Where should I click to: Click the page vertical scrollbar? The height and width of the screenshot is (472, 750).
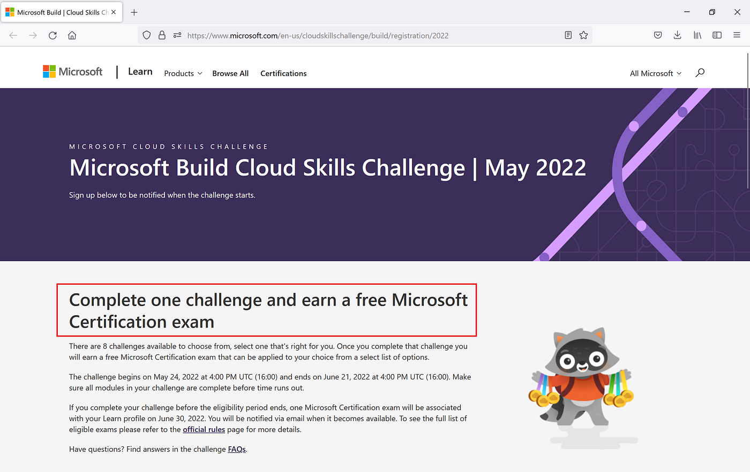747,120
